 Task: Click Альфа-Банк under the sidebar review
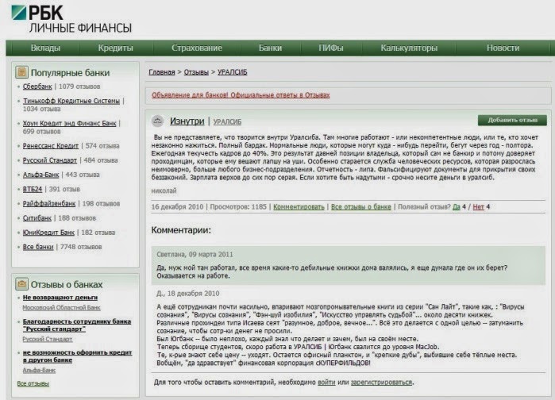(x=39, y=371)
